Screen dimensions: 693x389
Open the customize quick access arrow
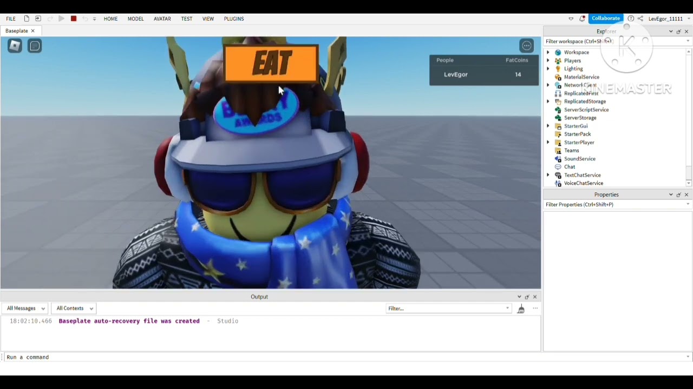(x=94, y=19)
